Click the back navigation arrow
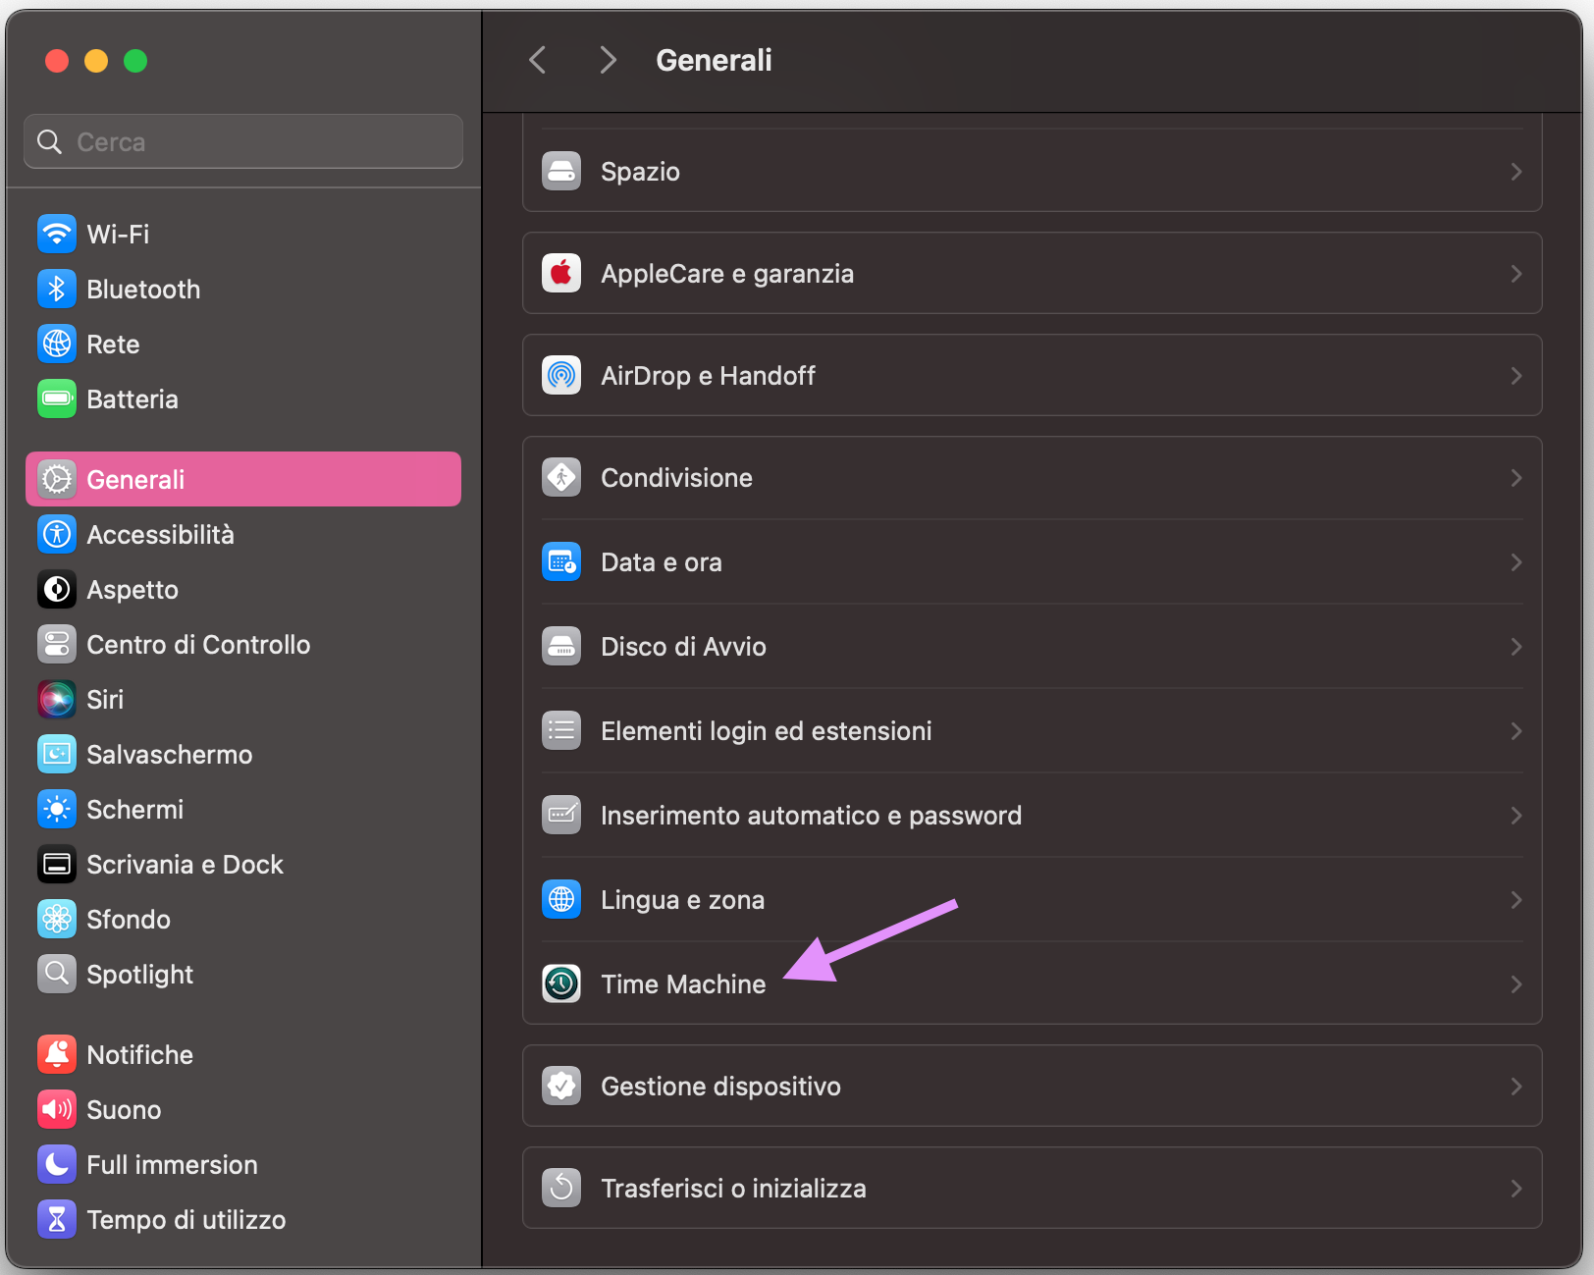This screenshot has width=1594, height=1275. tap(537, 60)
